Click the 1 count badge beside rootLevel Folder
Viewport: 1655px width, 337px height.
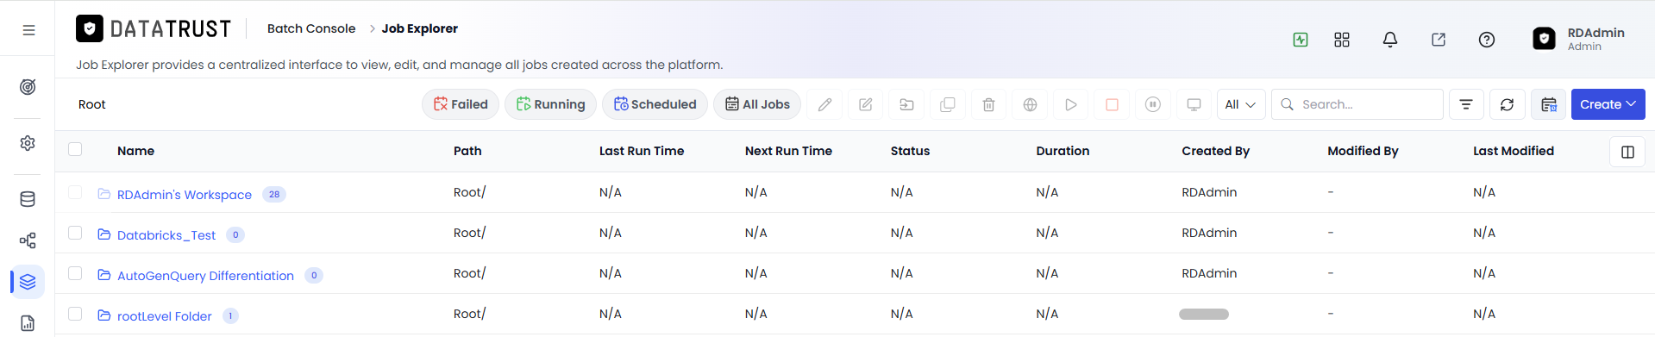(230, 316)
